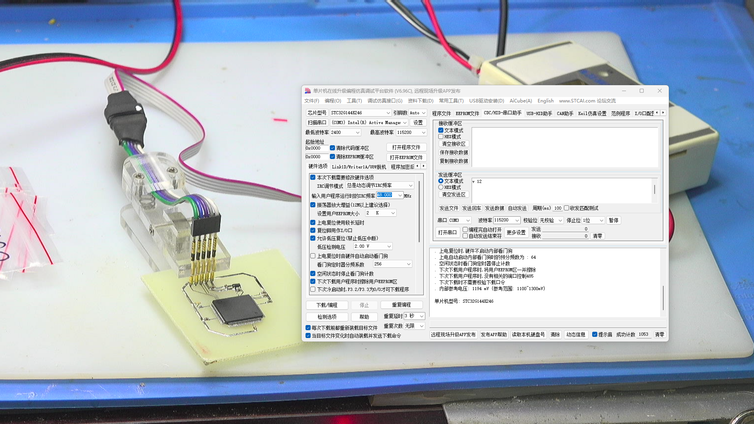Click the 周期(ms) 100 input field
754x424 pixels.
click(558, 208)
